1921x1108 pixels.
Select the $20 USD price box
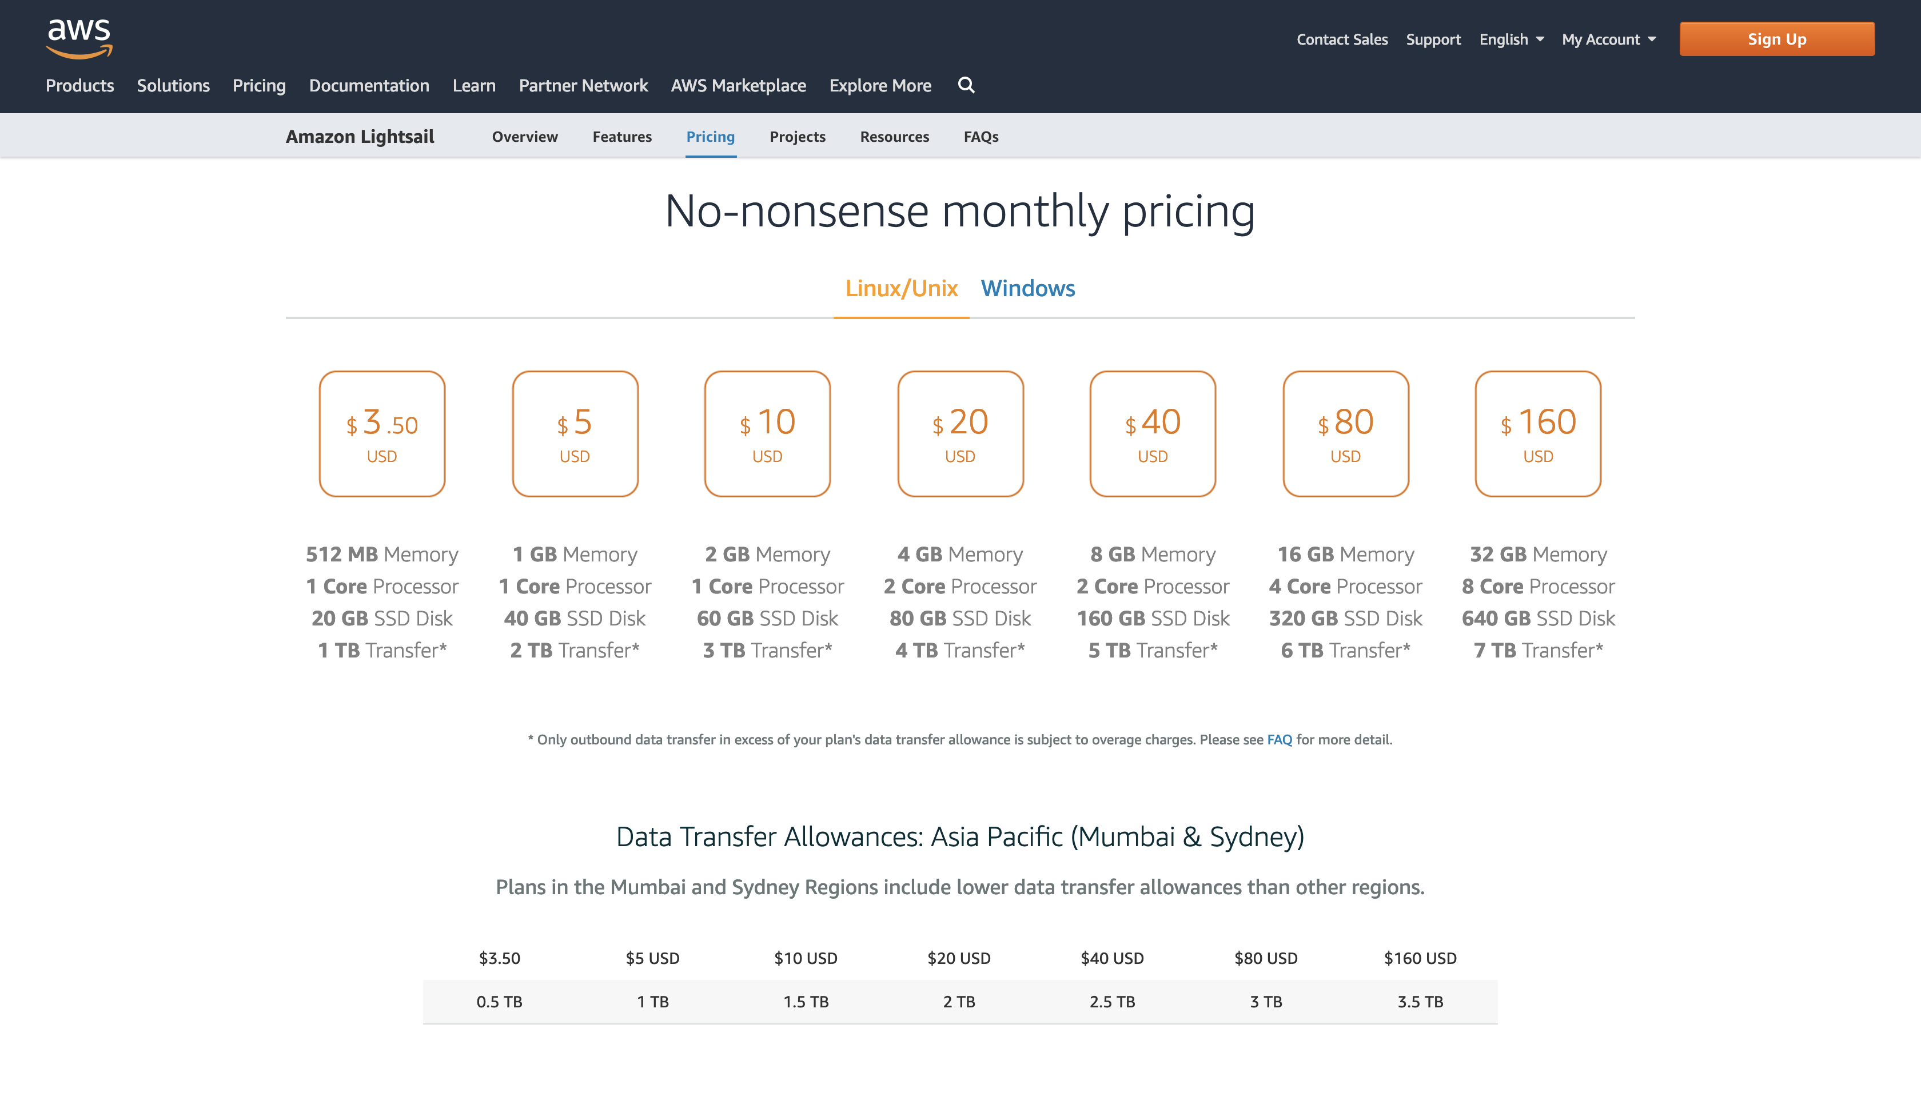pyautogui.click(x=960, y=434)
